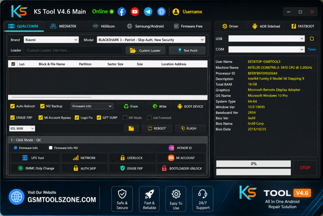Select EMMC Only Change
Viewport: 323px width, 216px height.
(35, 168)
